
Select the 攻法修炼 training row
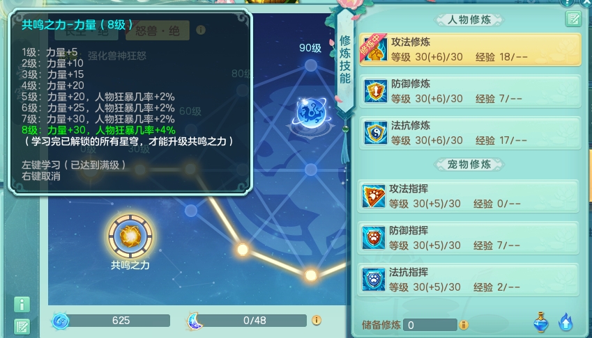coord(470,49)
